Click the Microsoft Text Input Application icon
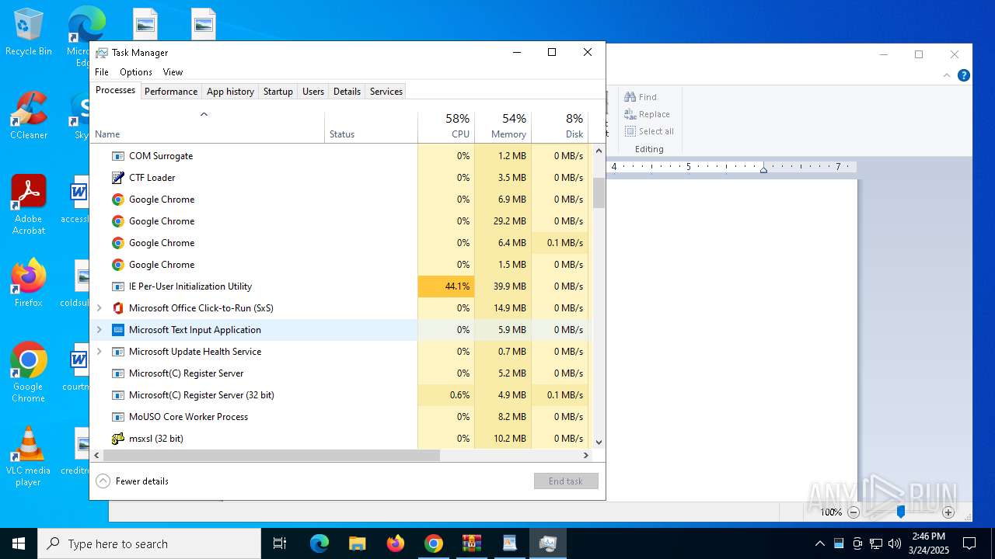The image size is (995, 559). (x=118, y=330)
